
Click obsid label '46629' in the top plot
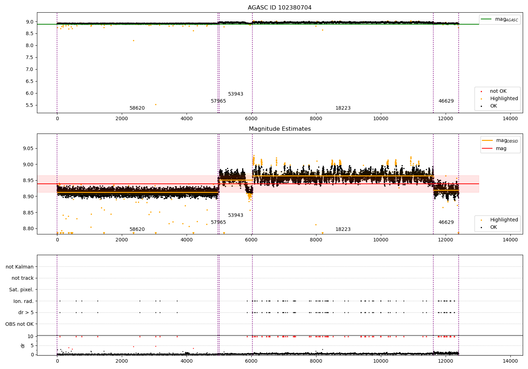(x=446, y=101)
